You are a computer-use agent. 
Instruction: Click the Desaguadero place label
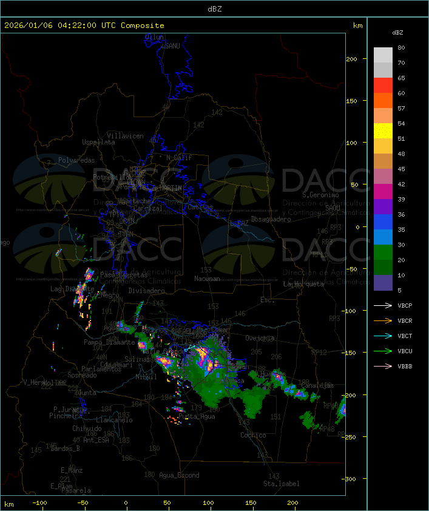[271, 219]
